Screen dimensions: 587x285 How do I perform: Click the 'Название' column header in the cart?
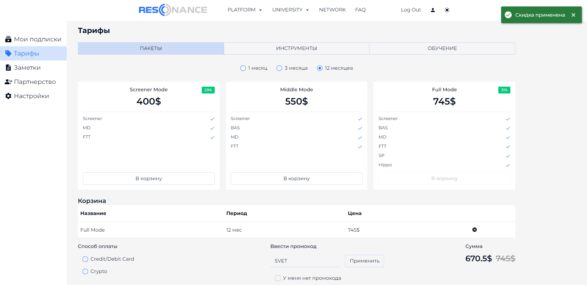click(x=93, y=213)
